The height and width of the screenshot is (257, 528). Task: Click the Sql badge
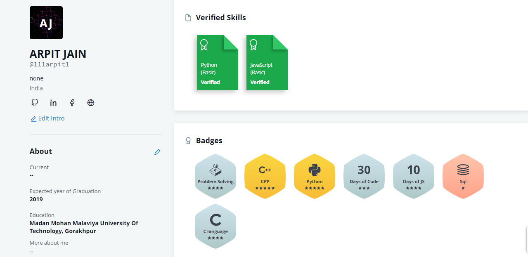pos(463,176)
